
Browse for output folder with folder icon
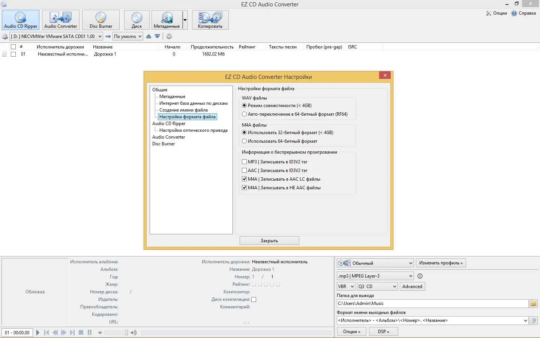click(533, 303)
